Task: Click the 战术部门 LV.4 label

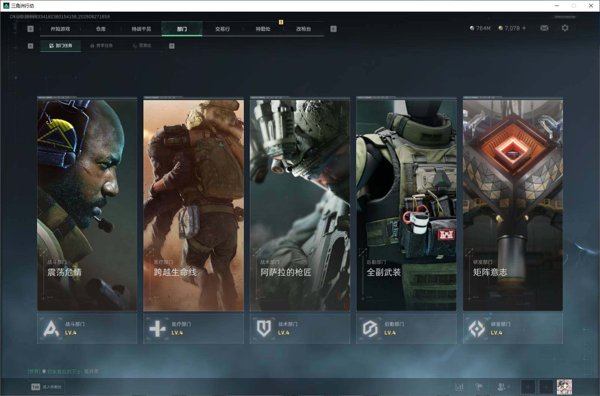Action: coord(284,333)
